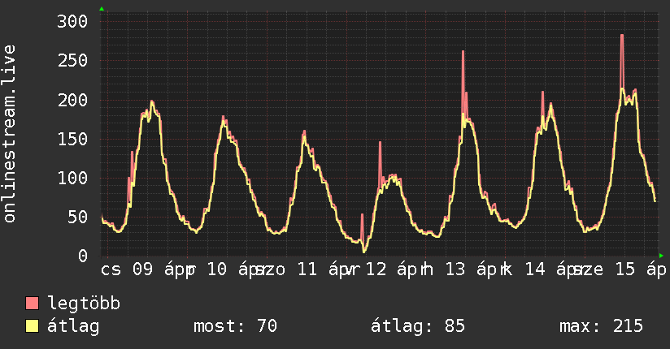
Task: Click the green arrow ending the x-axis
Action: point(661,256)
